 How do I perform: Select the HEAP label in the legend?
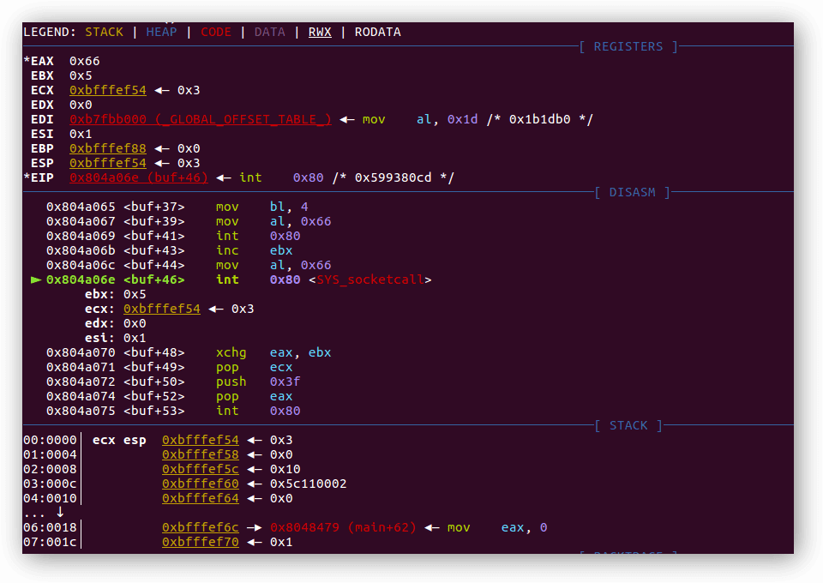[x=162, y=32]
